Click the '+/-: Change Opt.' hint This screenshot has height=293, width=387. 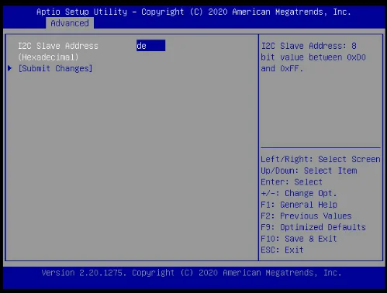(299, 193)
